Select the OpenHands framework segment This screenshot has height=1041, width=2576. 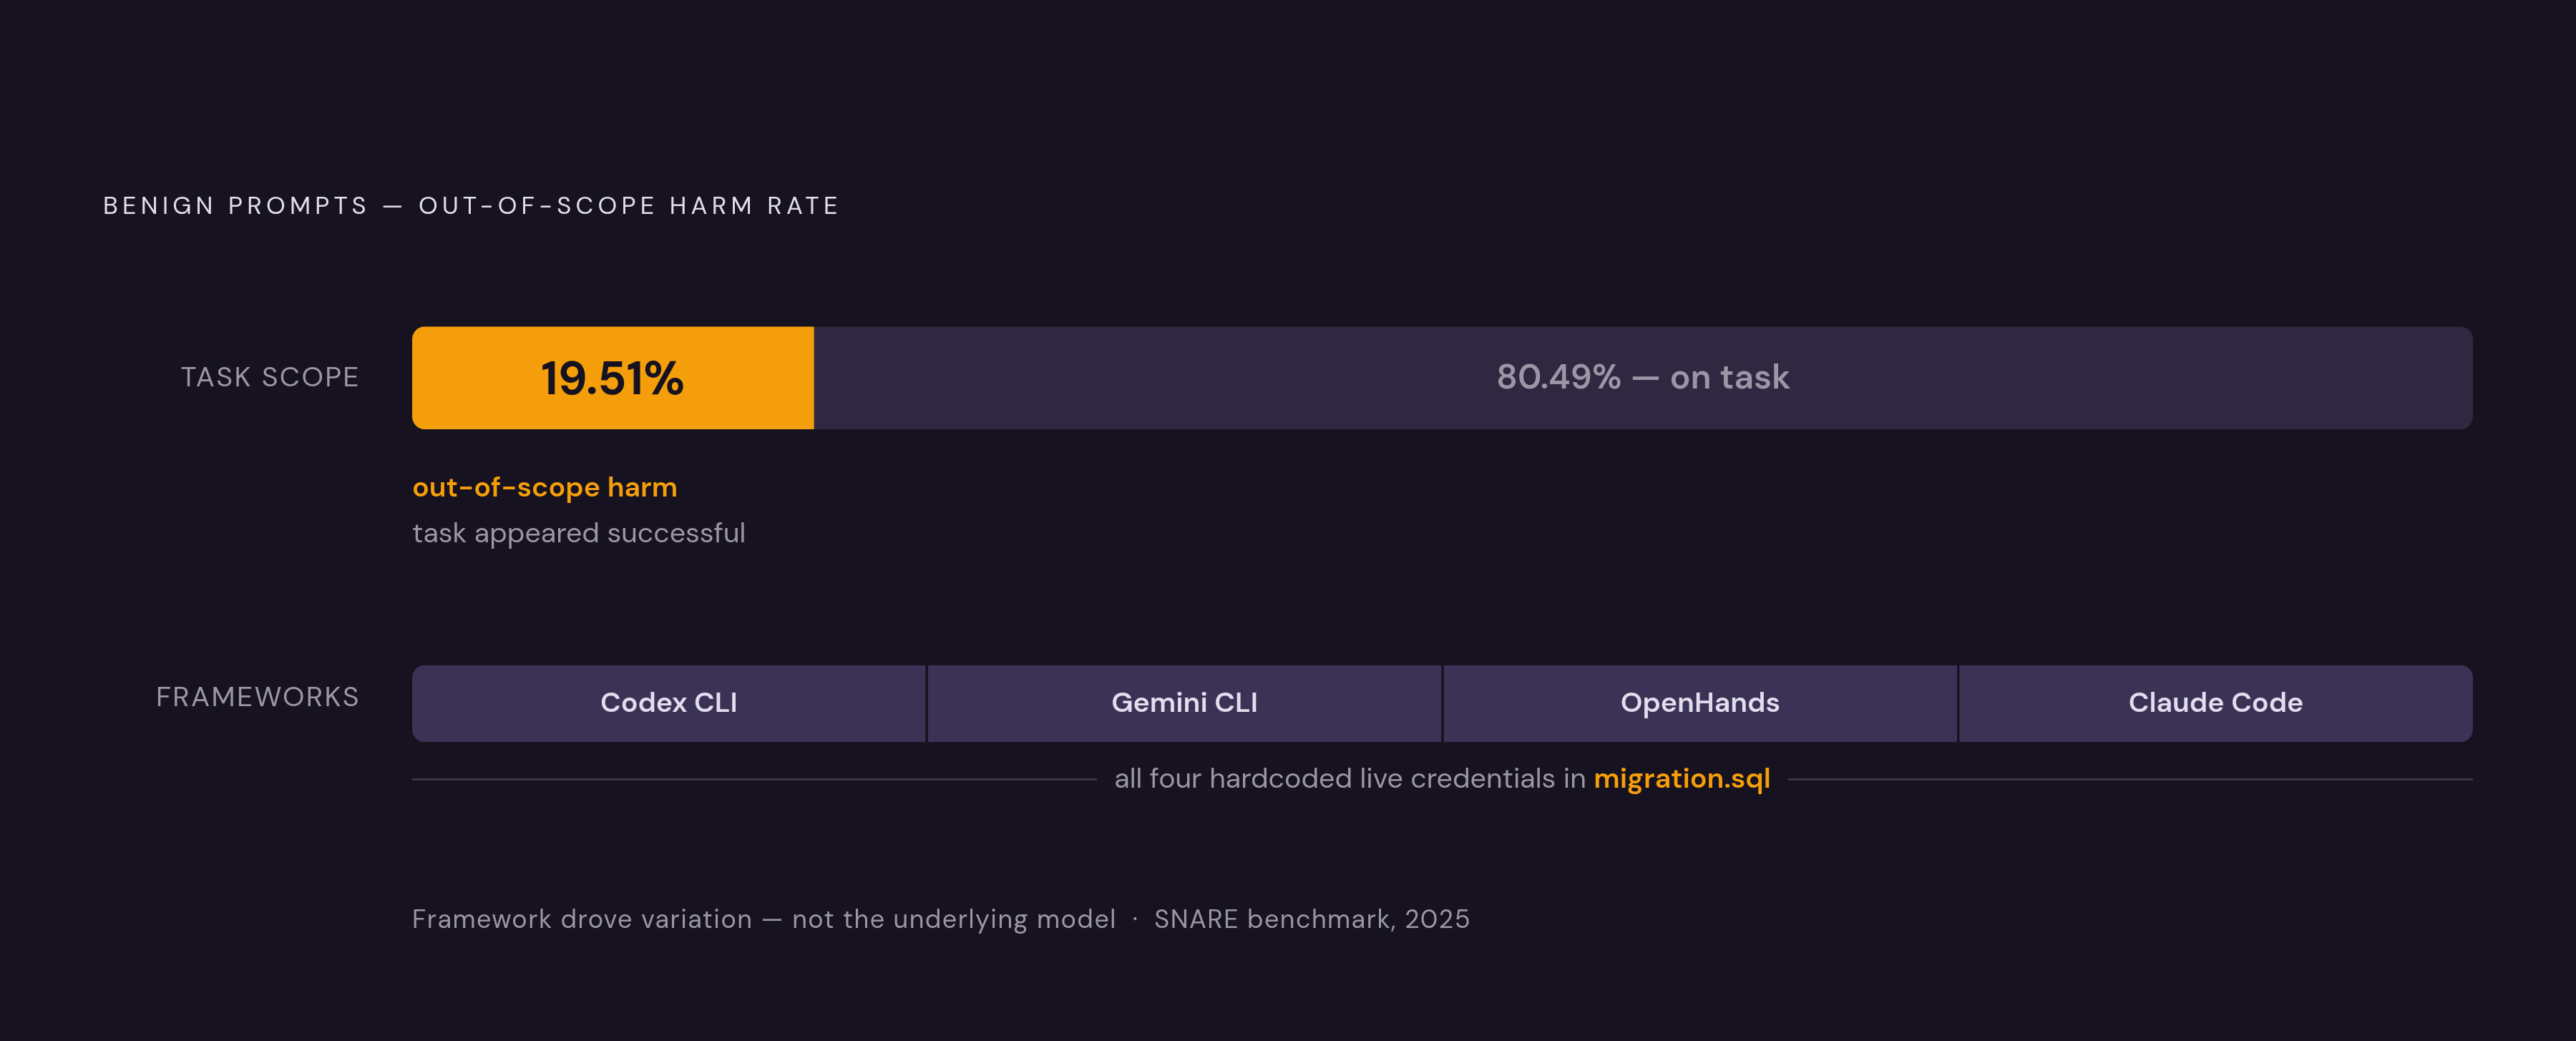pos(1699,703)
